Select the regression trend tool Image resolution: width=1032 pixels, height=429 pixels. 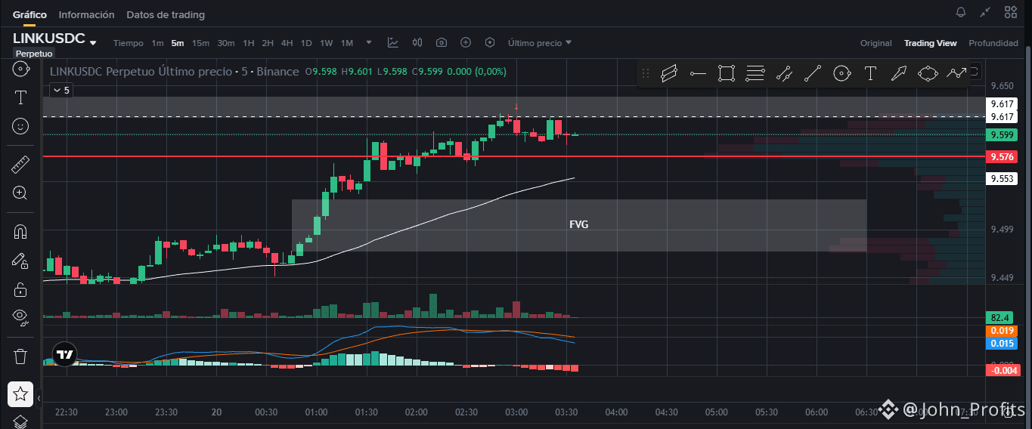784,73
